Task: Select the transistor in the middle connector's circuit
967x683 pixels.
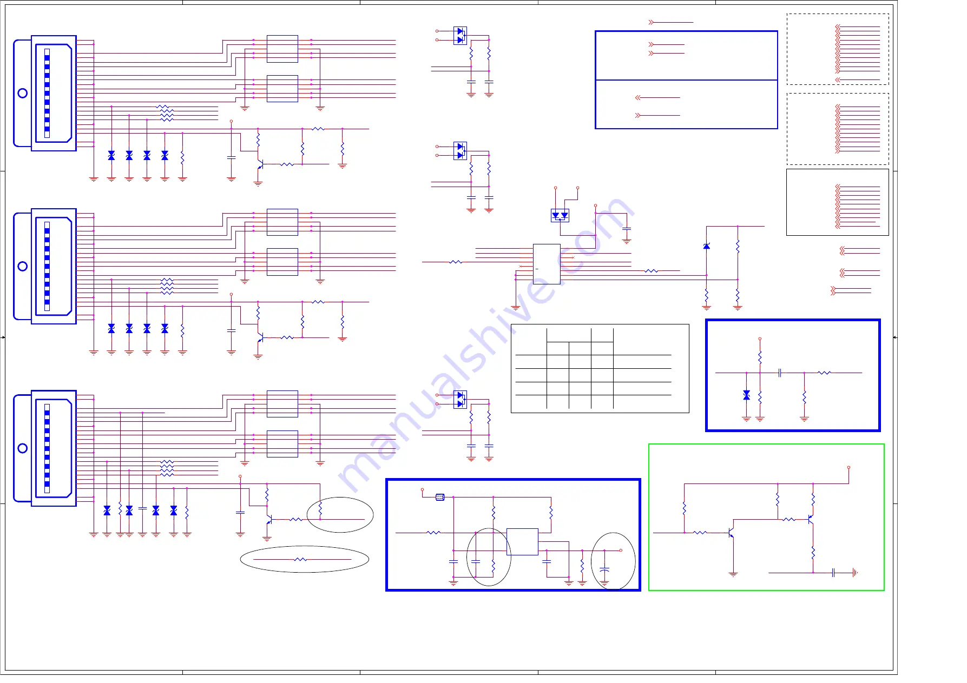Action: [260, 337]
